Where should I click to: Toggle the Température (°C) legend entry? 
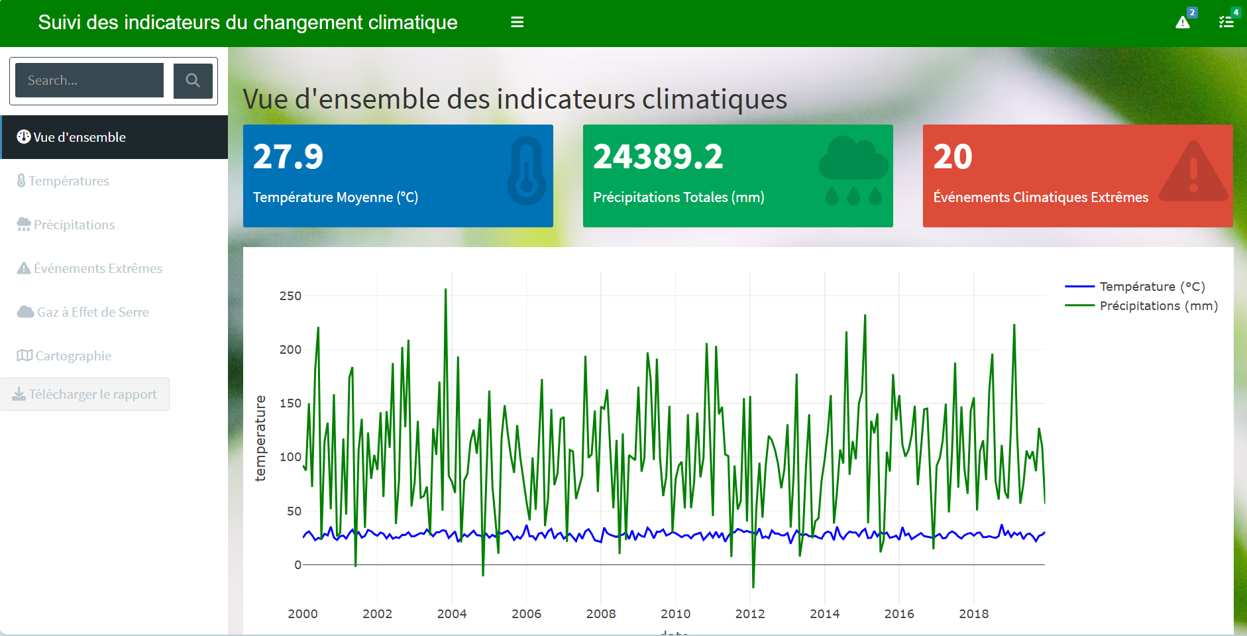click(1153, 286)
